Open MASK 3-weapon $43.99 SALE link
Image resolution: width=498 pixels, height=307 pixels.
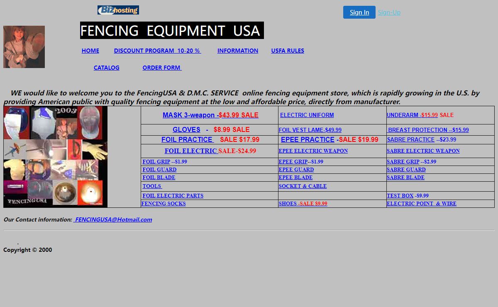point(210,115)
